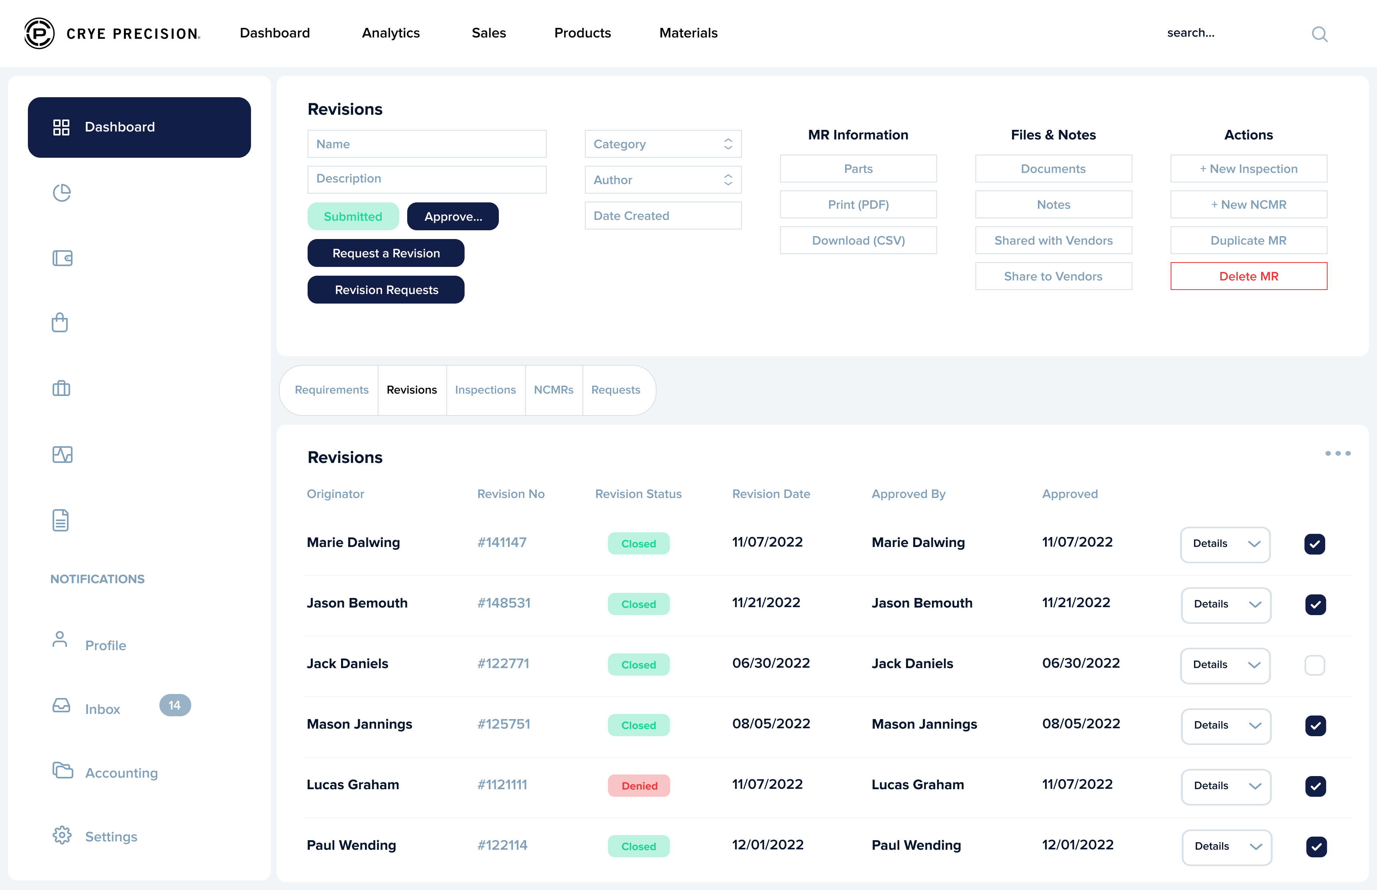The image size is (1377, 890).
Task: Click the Inbox notification badge showing 14
Action: point(175,705)
